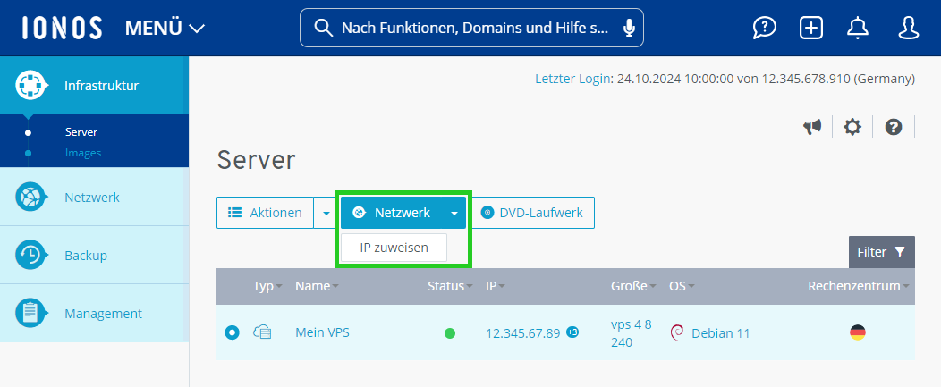The width and height of the screenshot is (941, 387).
Task: Click the Letzter Login link
Action: click(572, 79)
